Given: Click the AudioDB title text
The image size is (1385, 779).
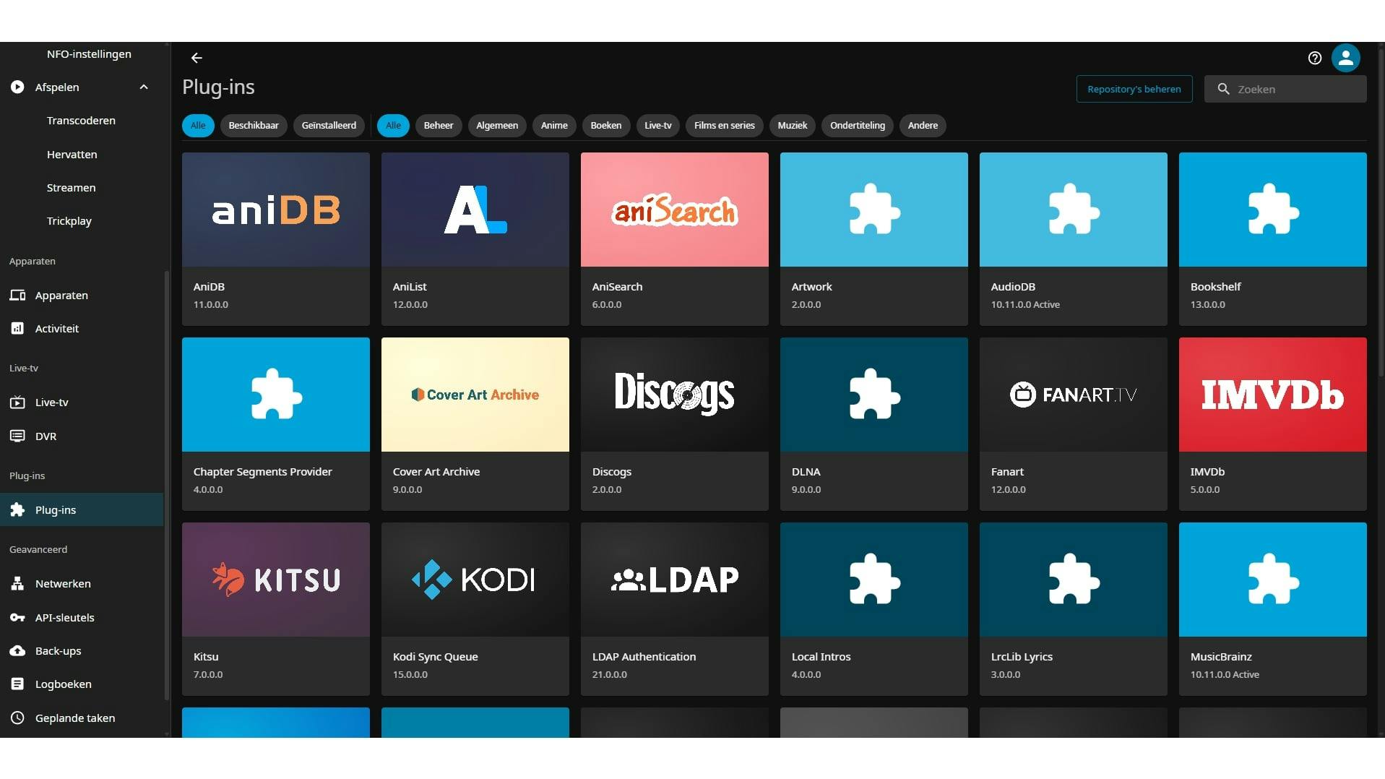Looking at the screenshot, I should pos(1013,287).
